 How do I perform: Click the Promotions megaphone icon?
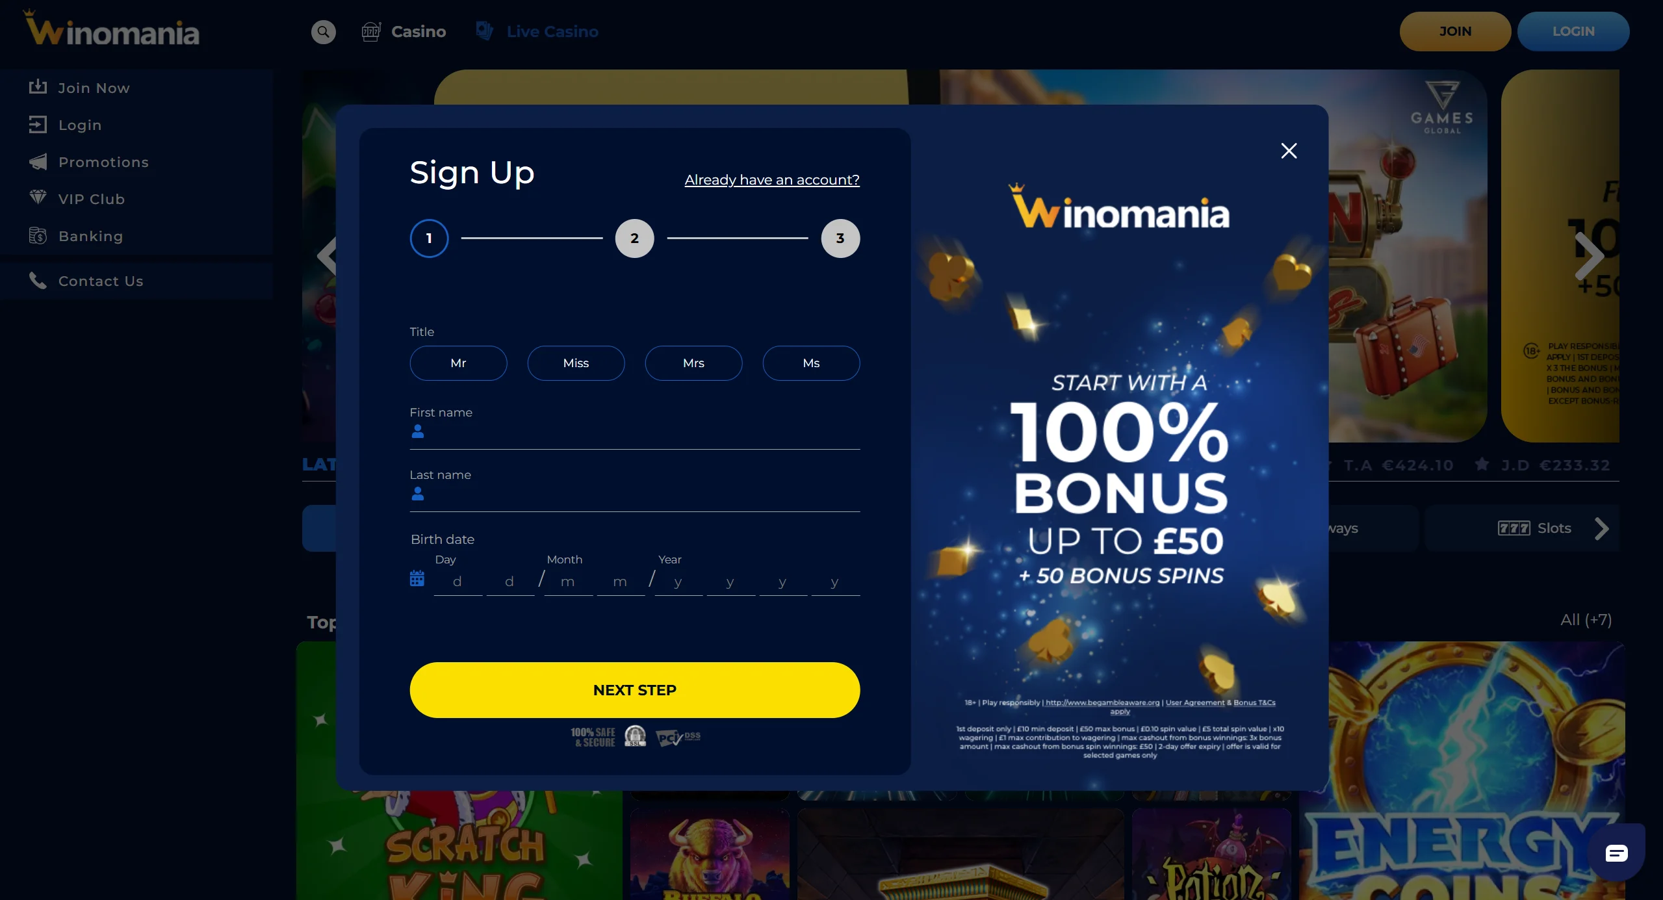38,162
